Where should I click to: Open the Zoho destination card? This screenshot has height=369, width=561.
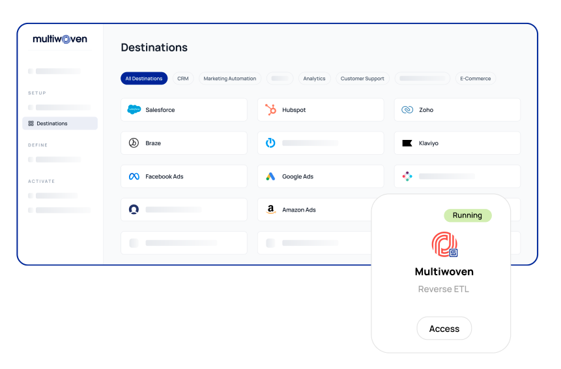coord(457,110)
